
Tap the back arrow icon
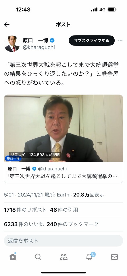[7, 24]
